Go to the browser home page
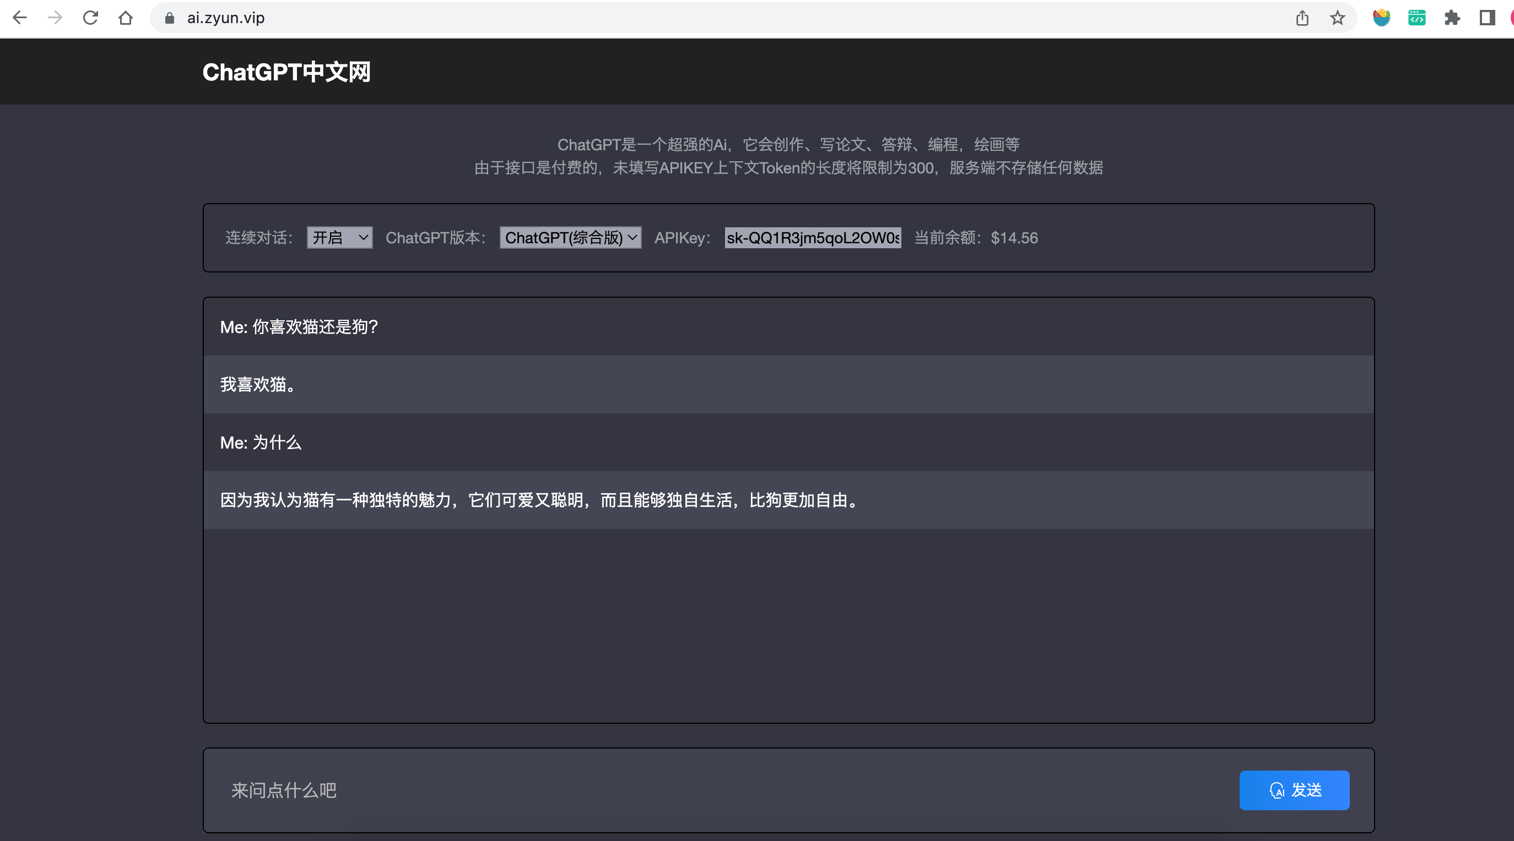 (x=125, y=18)
